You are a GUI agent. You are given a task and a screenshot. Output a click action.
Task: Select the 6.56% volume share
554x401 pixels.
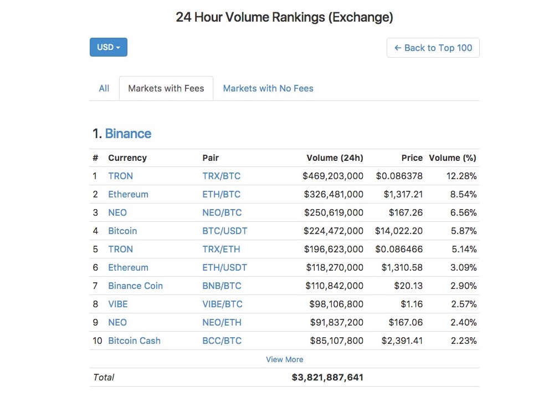pyautogui.click(x=463, y=213)
